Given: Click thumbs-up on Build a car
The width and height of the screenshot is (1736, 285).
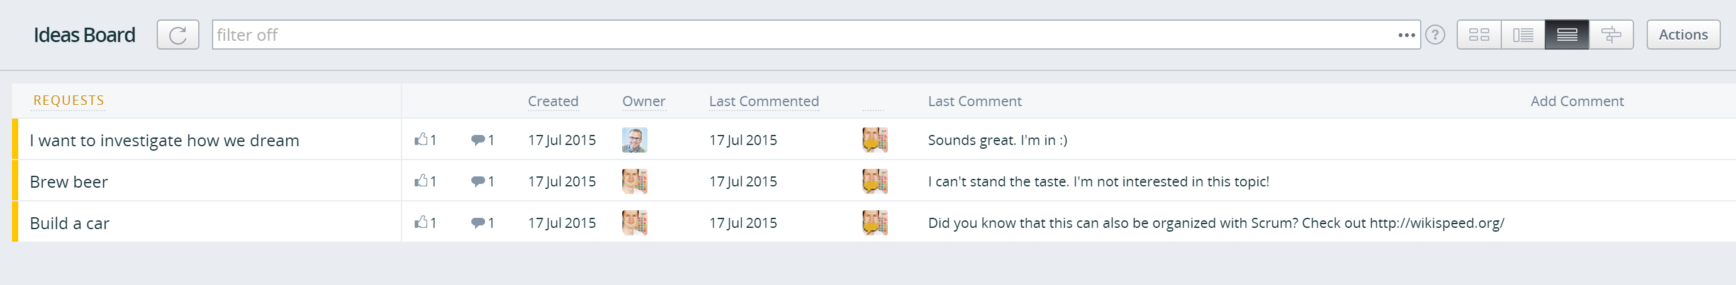Looking at the screenshot, I should point(425,222).
